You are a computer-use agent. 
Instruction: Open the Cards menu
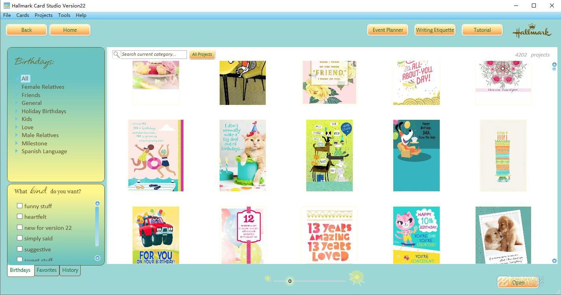pyautogui.click(x=22, y=15)
